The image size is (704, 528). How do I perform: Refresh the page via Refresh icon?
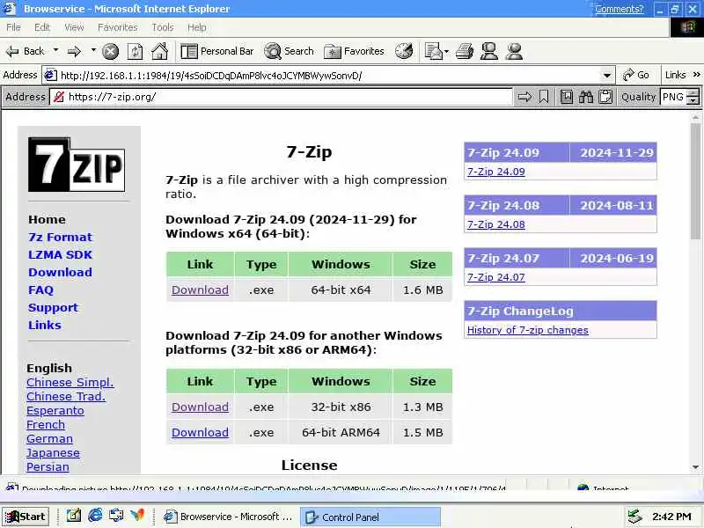pyautogui.click(x=136, y=52)
